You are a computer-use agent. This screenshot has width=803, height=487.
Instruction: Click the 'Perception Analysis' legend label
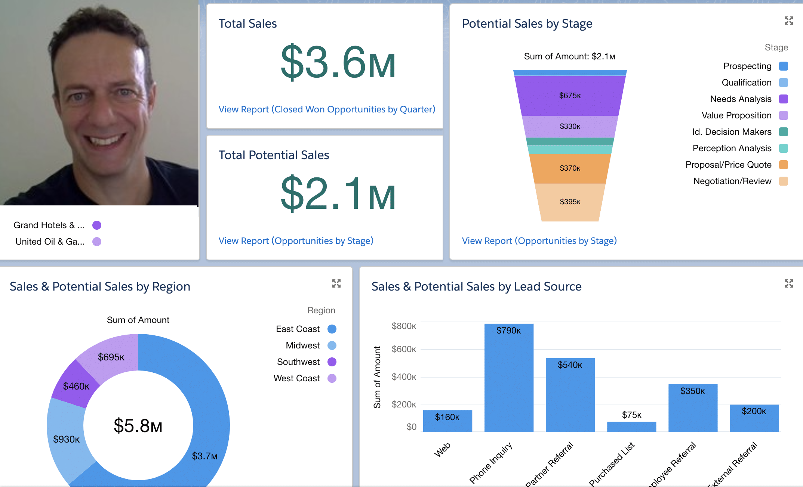(732, 148)
